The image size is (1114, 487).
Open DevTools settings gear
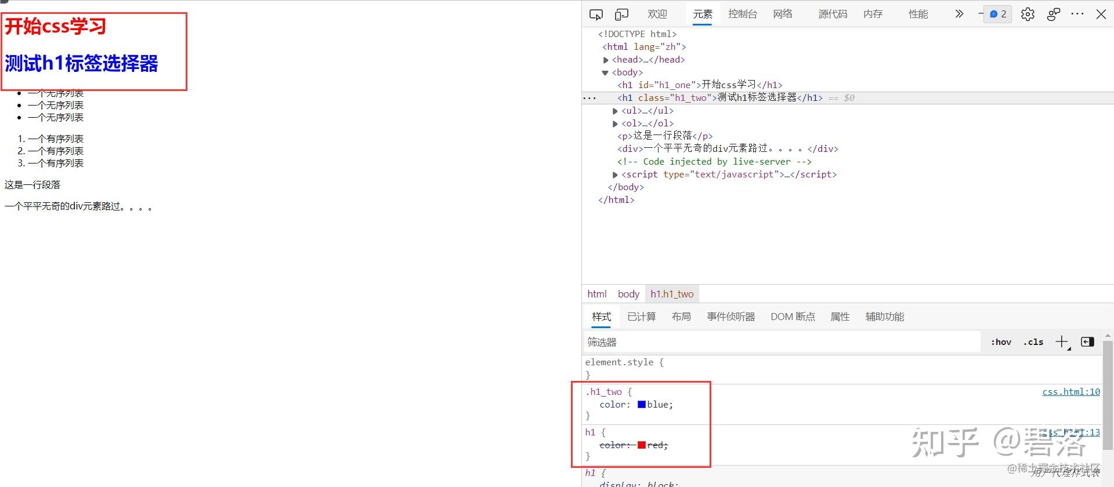tap(1028, 14)
